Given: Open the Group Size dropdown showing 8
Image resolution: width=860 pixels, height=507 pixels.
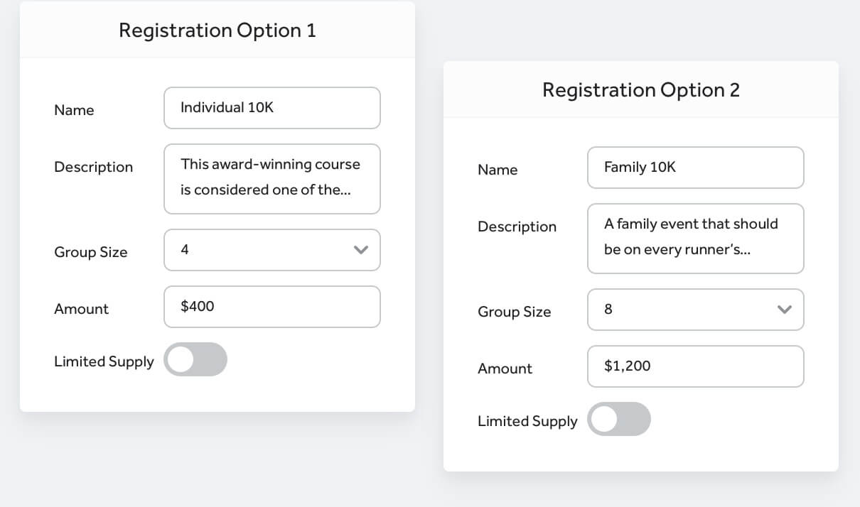Looking at the screenshot, I should pos(695,310).
